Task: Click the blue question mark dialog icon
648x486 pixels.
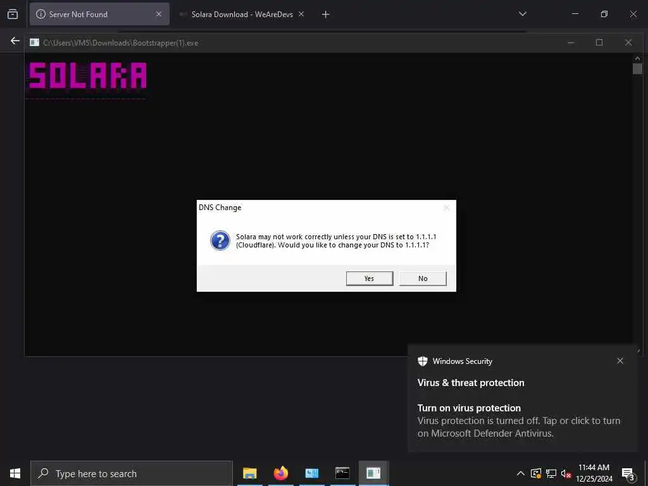Action: pyautogui.click(x=220, y=240)
